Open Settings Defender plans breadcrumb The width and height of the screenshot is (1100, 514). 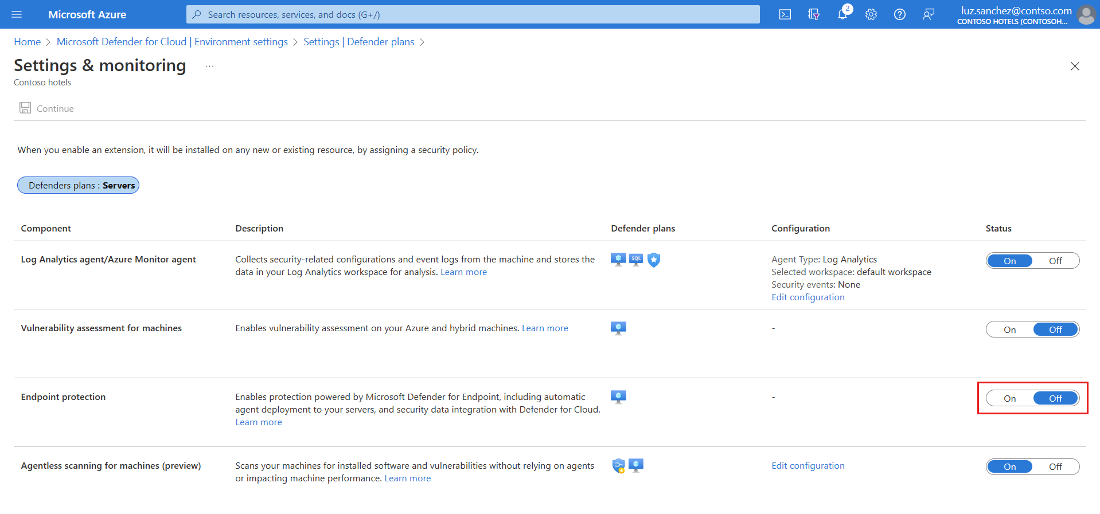(x=358, y=42)
